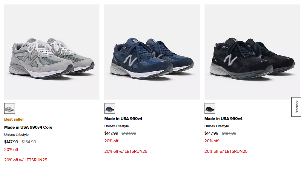Click the Made in USA 990v4 Core title
Screen dimensions: 301x178
tap(28, 127)
